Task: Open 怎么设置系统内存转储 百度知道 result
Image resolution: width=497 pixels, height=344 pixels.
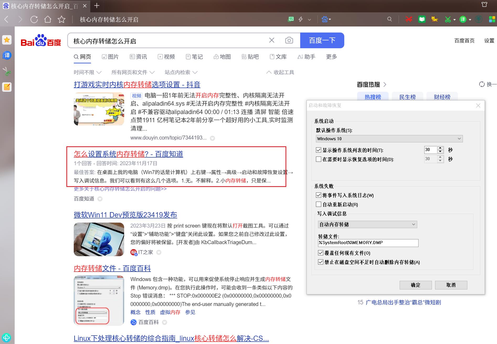Action: pyautogui.click(x=128, y=154)
